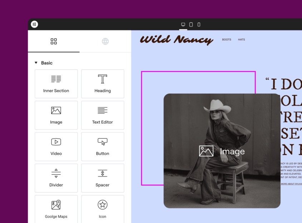
Task: Select the Video widget
Action: click(56, 147)
